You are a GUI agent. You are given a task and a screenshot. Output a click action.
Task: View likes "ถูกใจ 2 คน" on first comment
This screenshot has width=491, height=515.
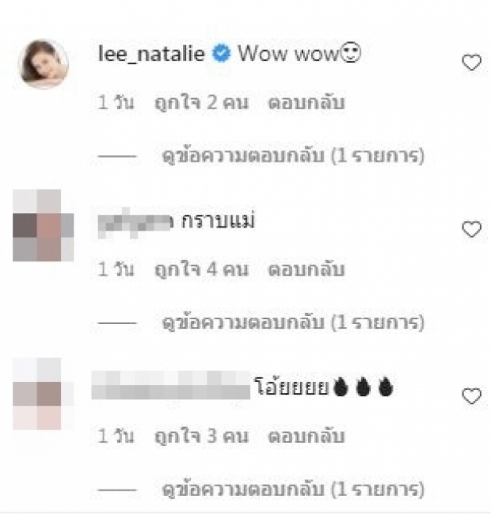[201, 103]
